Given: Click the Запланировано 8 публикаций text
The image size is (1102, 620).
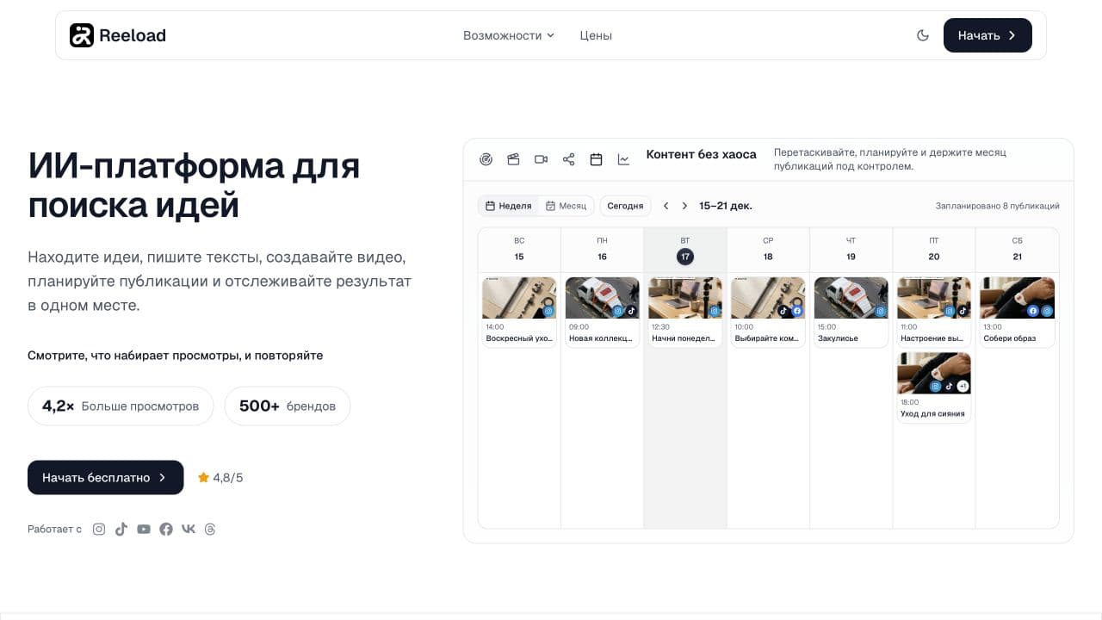Looking at the screenshot, I should tap(997, 206).
